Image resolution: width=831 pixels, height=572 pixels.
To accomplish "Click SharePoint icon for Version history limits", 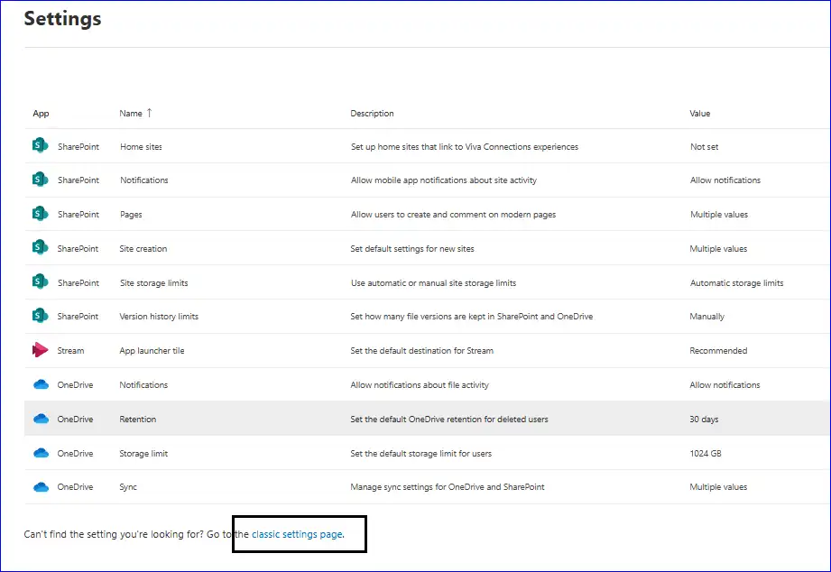I will [40, 317].
